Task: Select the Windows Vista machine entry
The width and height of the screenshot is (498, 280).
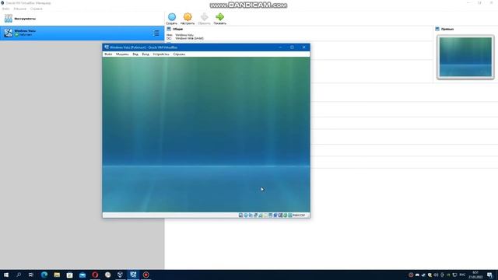Action: (82, 33)
